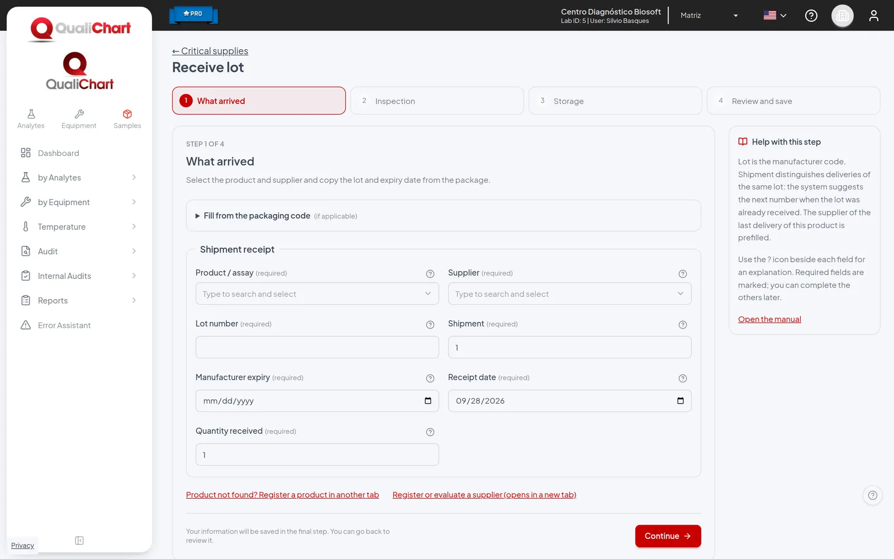Expand Fill from the packaging code
Image resolution: width=894 pixels, height=559 pixels.
pyautogui.click(x=444, y=216)
